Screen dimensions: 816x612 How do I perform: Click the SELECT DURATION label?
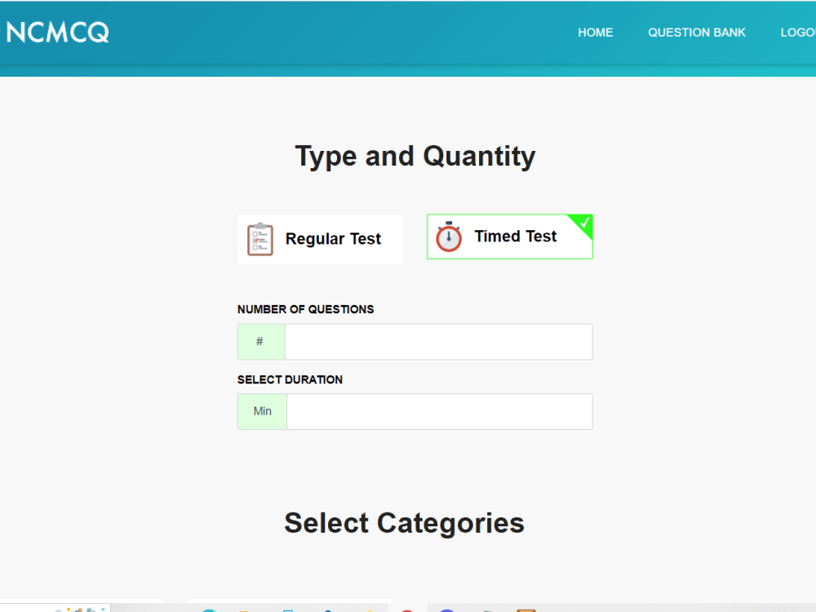pos(290,379)
